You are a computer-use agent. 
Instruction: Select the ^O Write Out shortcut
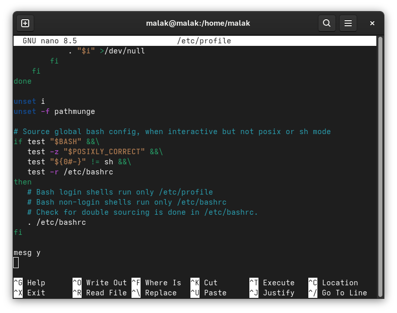(x=99, y=283)
